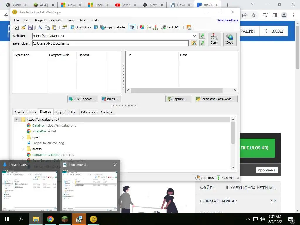Click the Chrome taskbar icon
Viewport: 300px width, 225px height.
point(50,219)
